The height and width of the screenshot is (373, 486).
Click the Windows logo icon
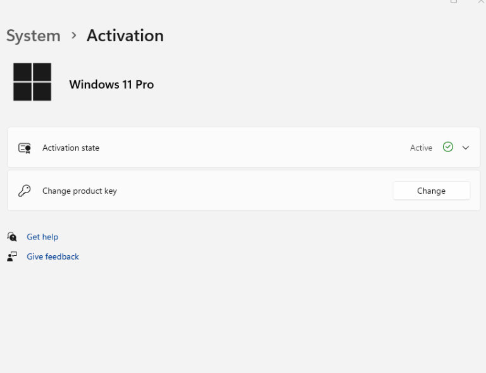tap(32, 82)
